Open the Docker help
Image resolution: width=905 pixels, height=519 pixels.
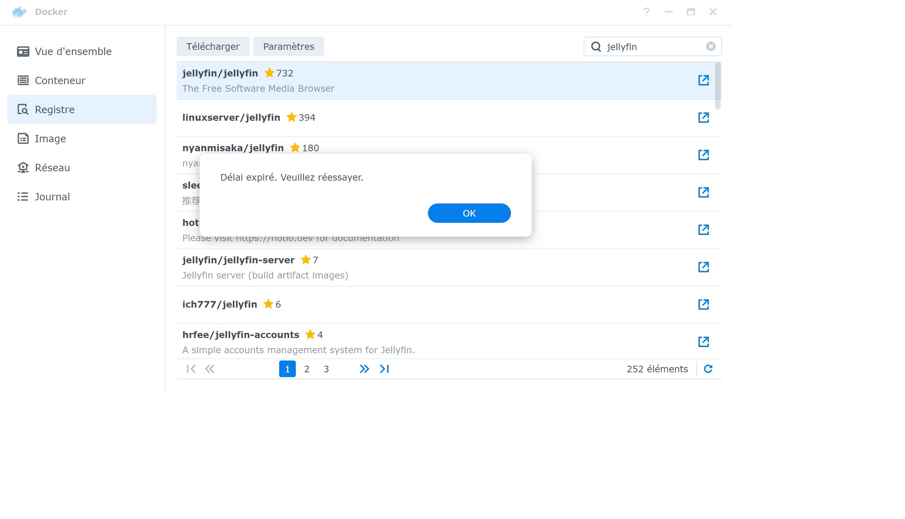(646, 12)
